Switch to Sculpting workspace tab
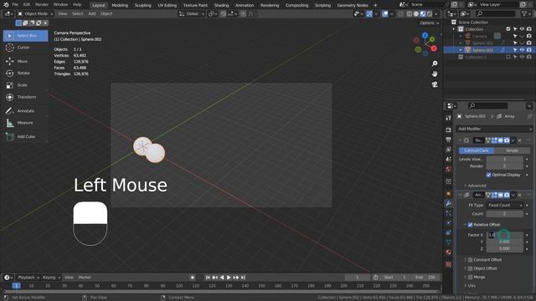Image resolution: width=536 pixels, height=301 pixels. click(143, 5)
